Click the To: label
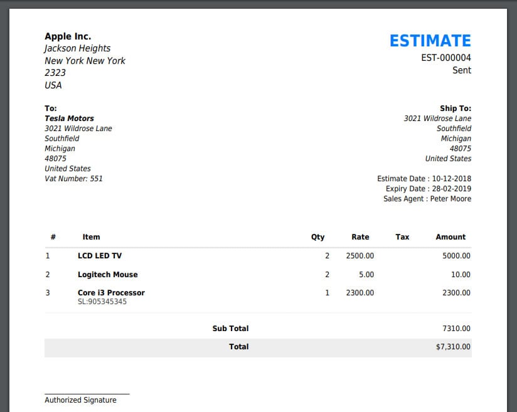 click(x=51, y=108)
